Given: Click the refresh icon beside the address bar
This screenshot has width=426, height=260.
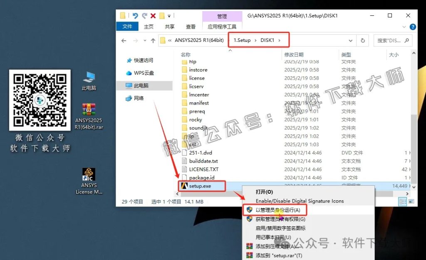Looking at the screenshot, I should pyautogui.click(x=363, y=40).
